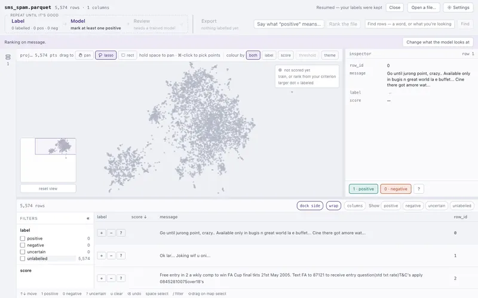This screenshot has width=478, height=298.
Task: Mark the 'Free entry in 2' row positive
Action: click(x=102, y=278)
